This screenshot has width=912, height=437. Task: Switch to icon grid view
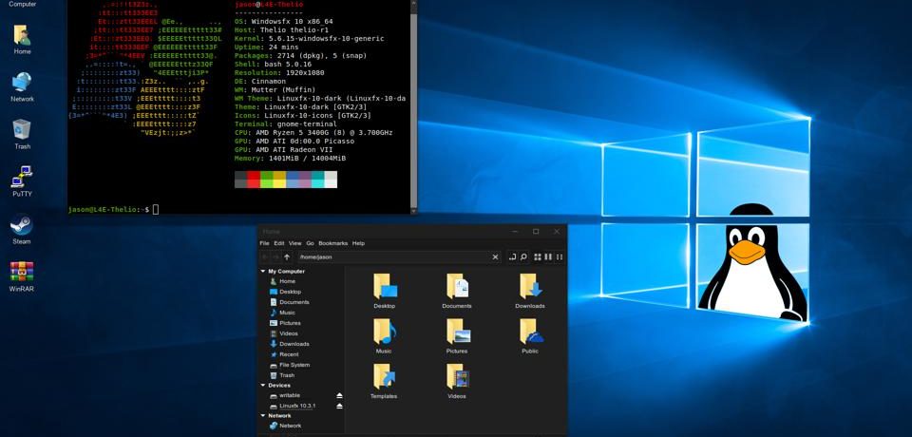(x=538, y=256)
